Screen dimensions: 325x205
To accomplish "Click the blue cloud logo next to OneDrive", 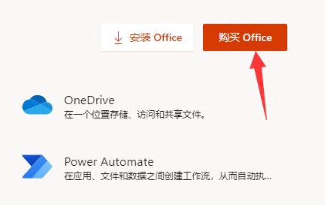I will [37, 105].
